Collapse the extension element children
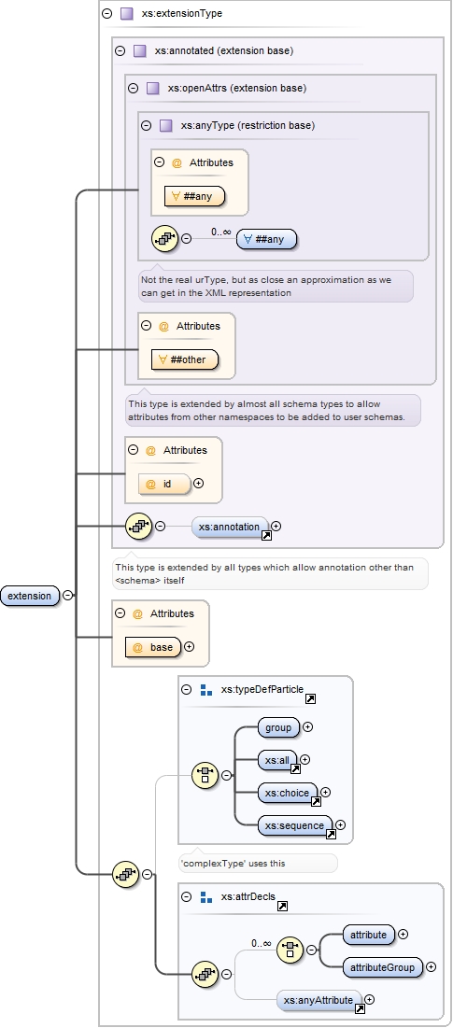453x1028 pixels. 67,596
